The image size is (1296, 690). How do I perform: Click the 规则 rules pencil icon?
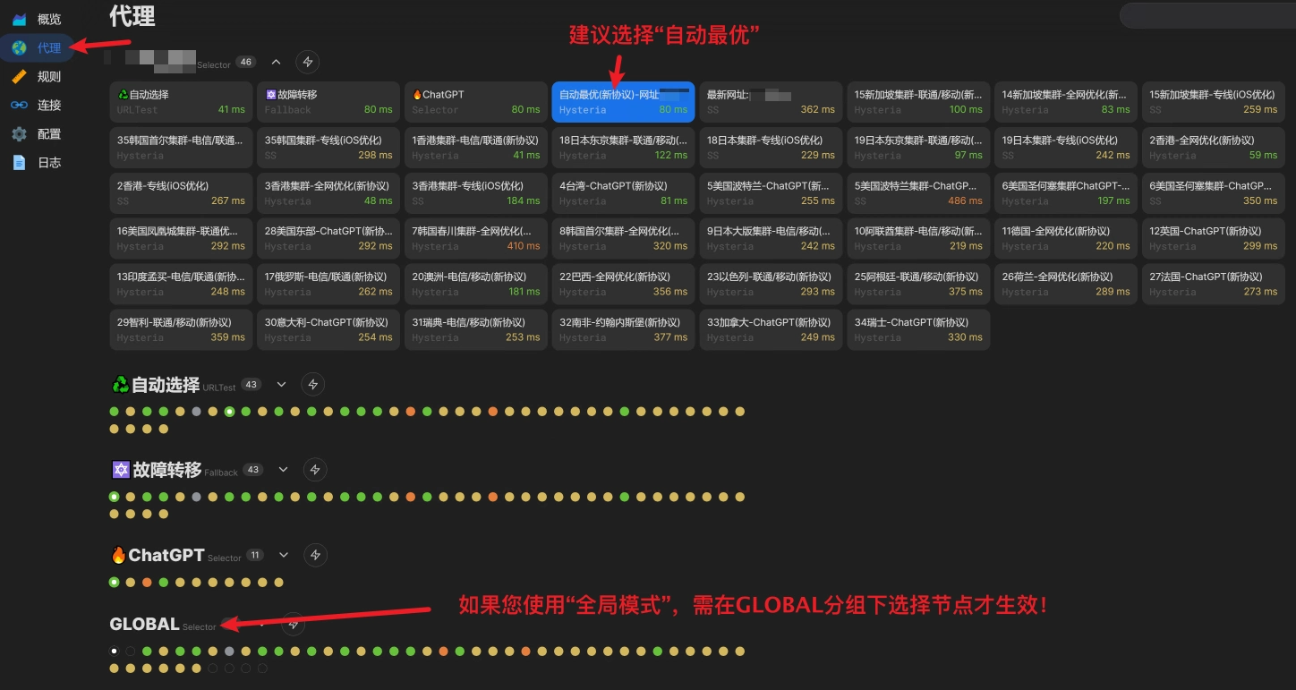(x=19, y=77)
